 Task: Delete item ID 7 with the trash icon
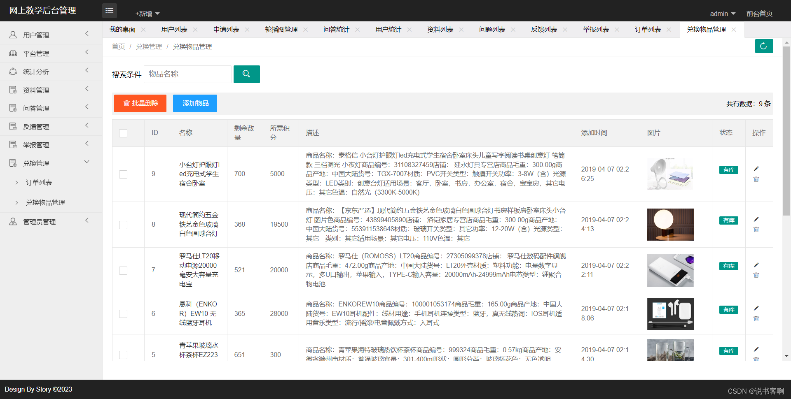756,275
